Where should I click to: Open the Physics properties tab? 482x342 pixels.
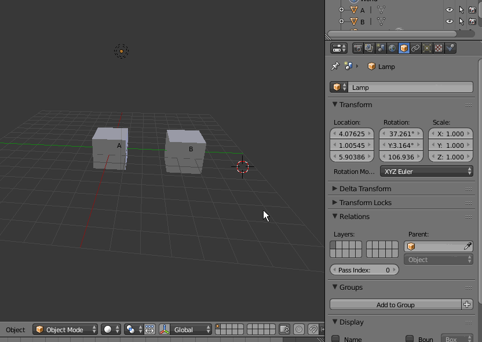click(x=450, y=48)
